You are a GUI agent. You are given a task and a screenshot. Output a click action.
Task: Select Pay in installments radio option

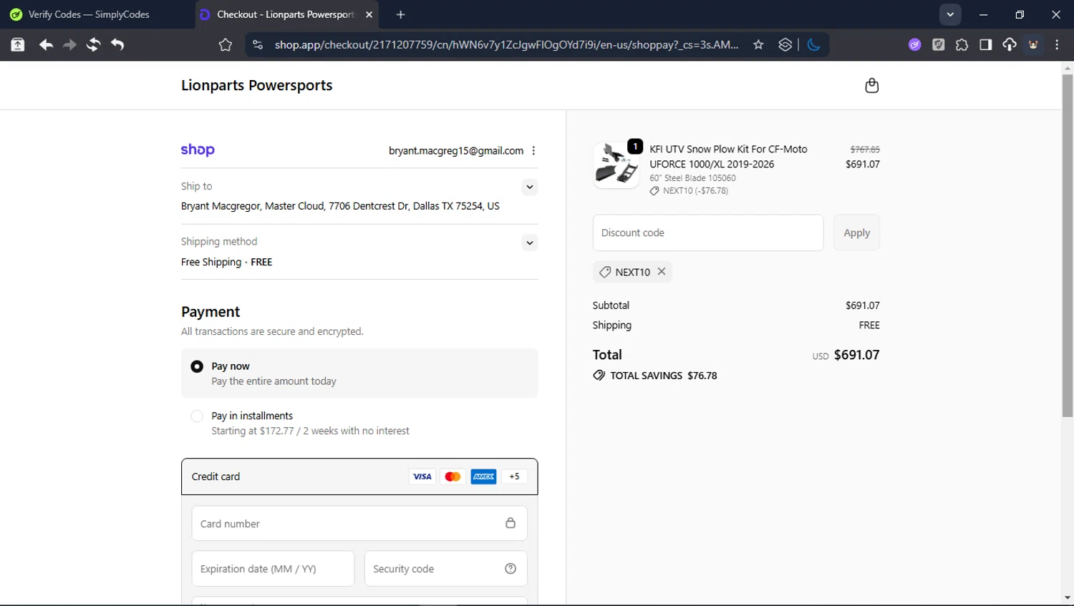pos(197,416)
